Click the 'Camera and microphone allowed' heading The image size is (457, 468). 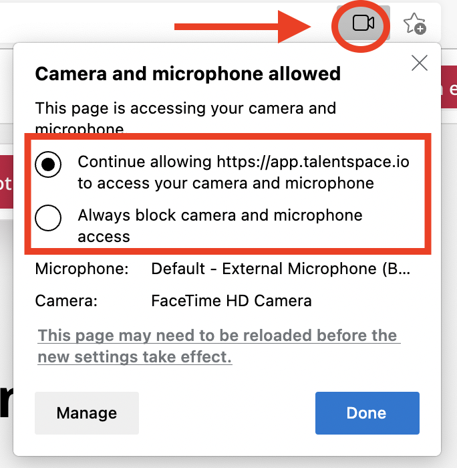coord(188,73)
